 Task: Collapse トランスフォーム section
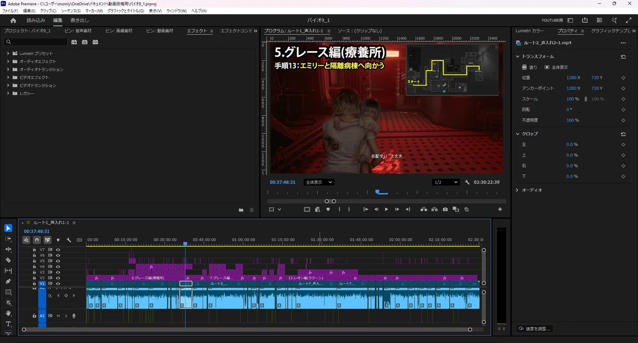pos(518,56)
